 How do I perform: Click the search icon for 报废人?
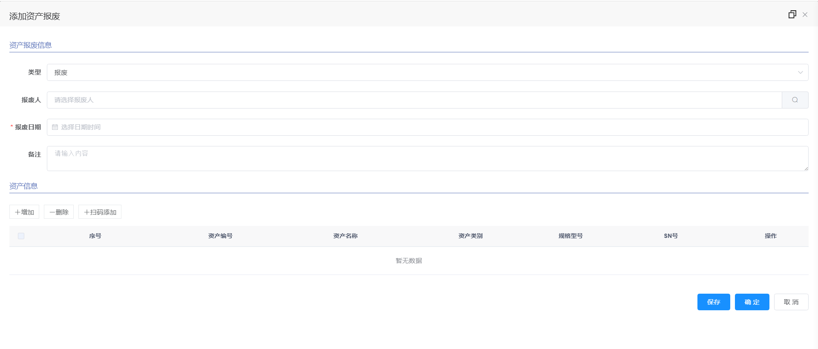795,100
